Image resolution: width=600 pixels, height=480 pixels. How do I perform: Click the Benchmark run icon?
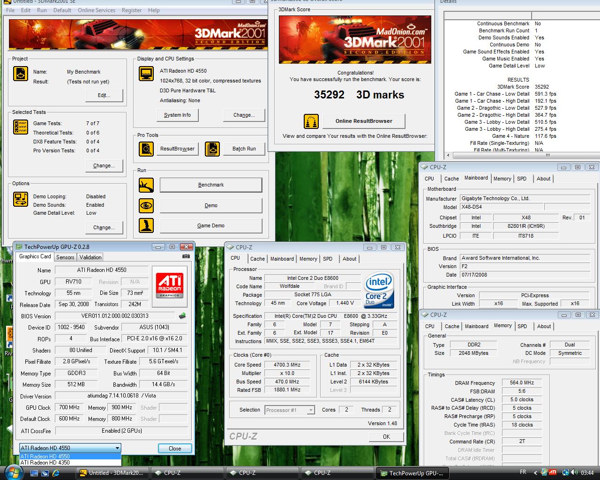(146, 185)
